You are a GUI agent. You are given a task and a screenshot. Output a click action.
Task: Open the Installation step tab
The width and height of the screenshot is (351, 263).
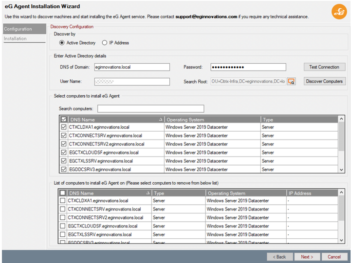24,38
